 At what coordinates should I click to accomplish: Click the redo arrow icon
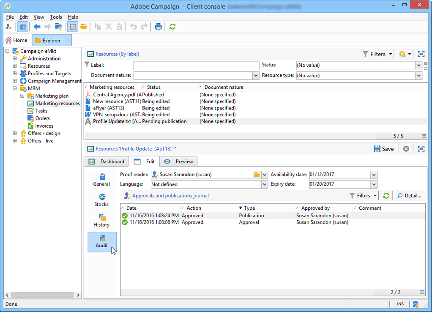tap(145, 27)
